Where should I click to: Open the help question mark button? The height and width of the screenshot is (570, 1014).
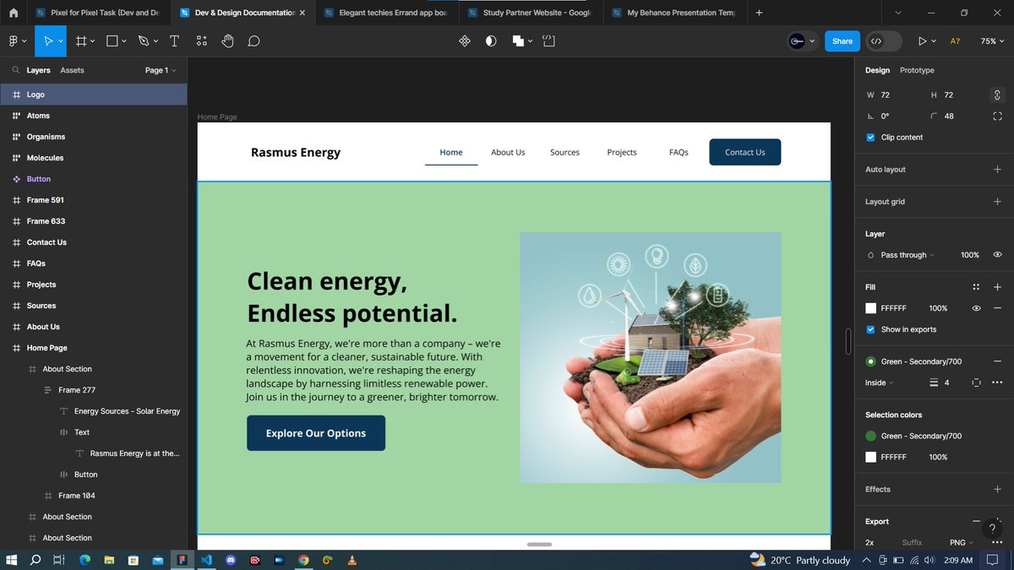pos(992,529)
